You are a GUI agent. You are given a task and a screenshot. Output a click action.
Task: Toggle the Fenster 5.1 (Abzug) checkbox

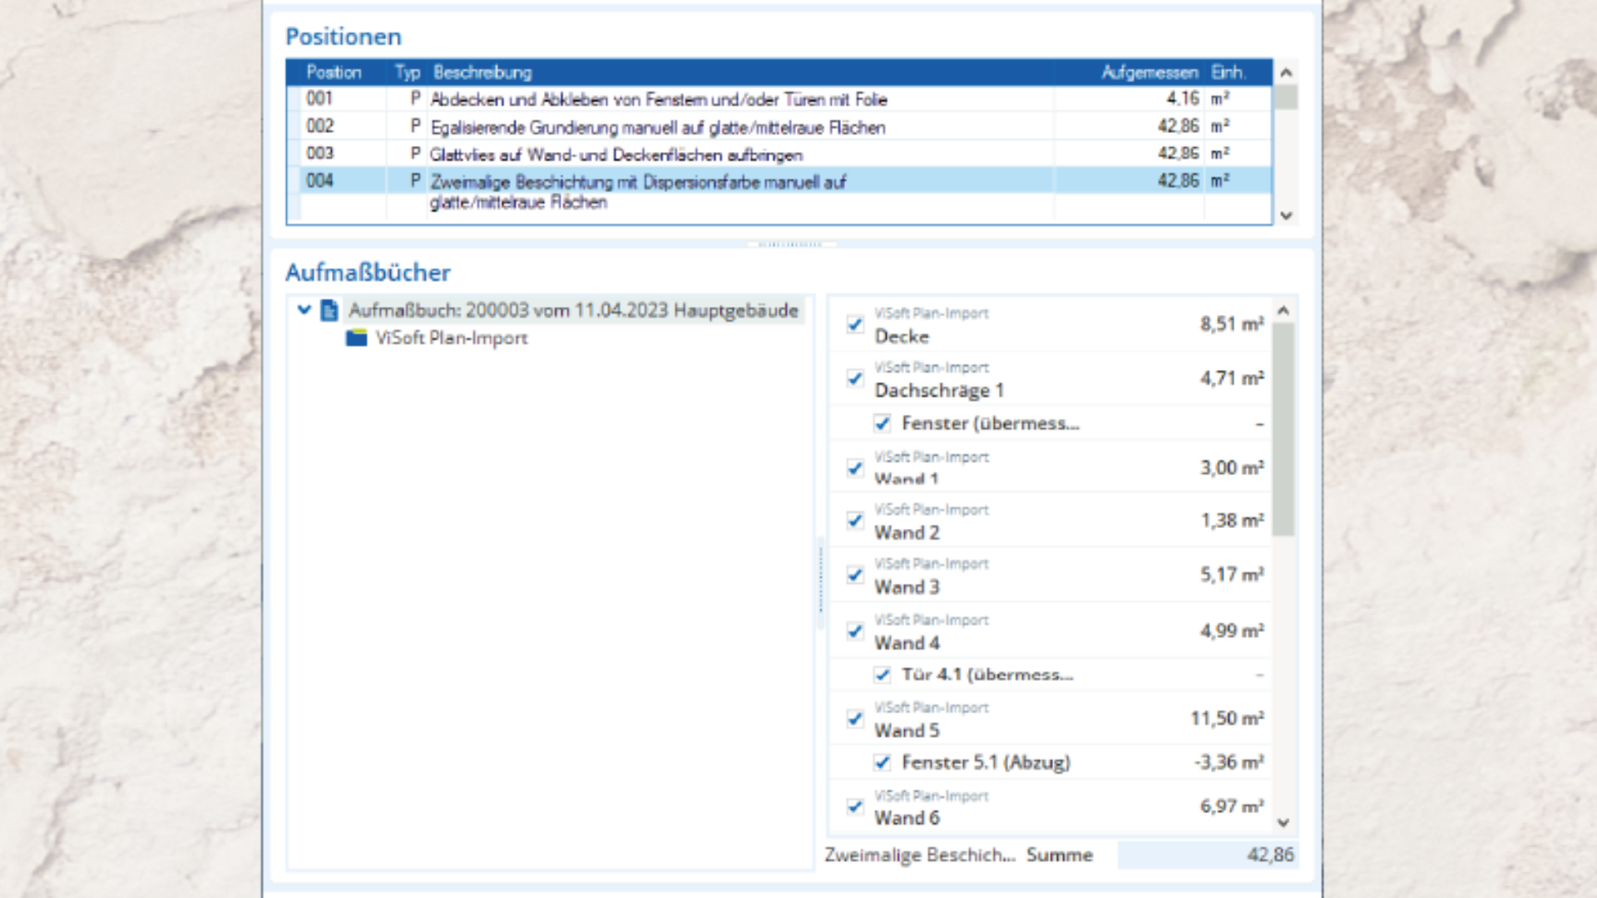pyautogui.click(x=883, y=762)
